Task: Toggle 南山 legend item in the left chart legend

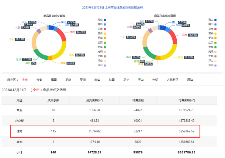Action: tap(100, 19)
